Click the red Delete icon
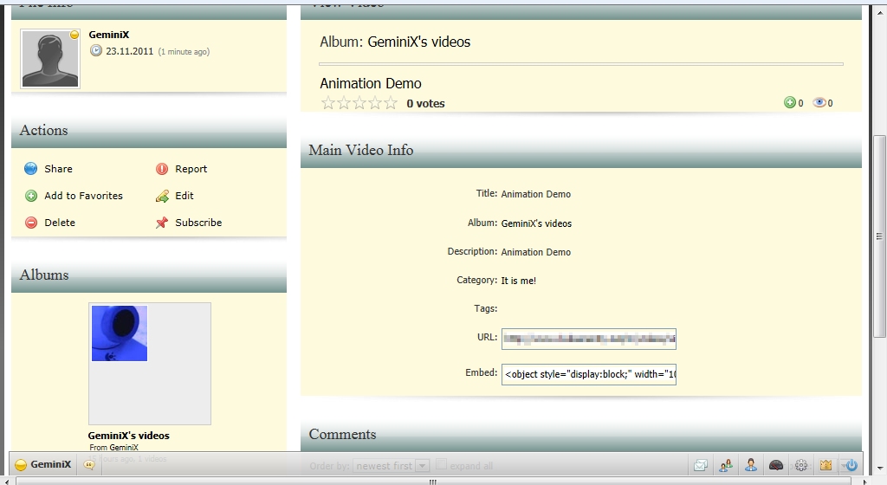Viewport: 887px width, 485px height. click(x=31, y=223)
